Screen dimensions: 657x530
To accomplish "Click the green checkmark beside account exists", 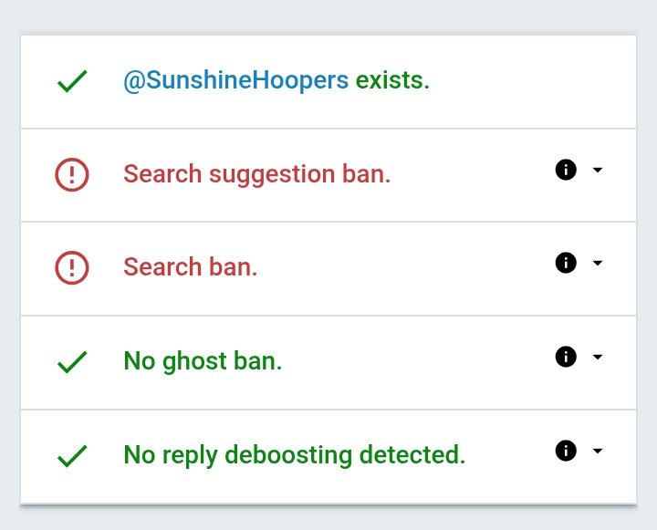I will point(72,81).
